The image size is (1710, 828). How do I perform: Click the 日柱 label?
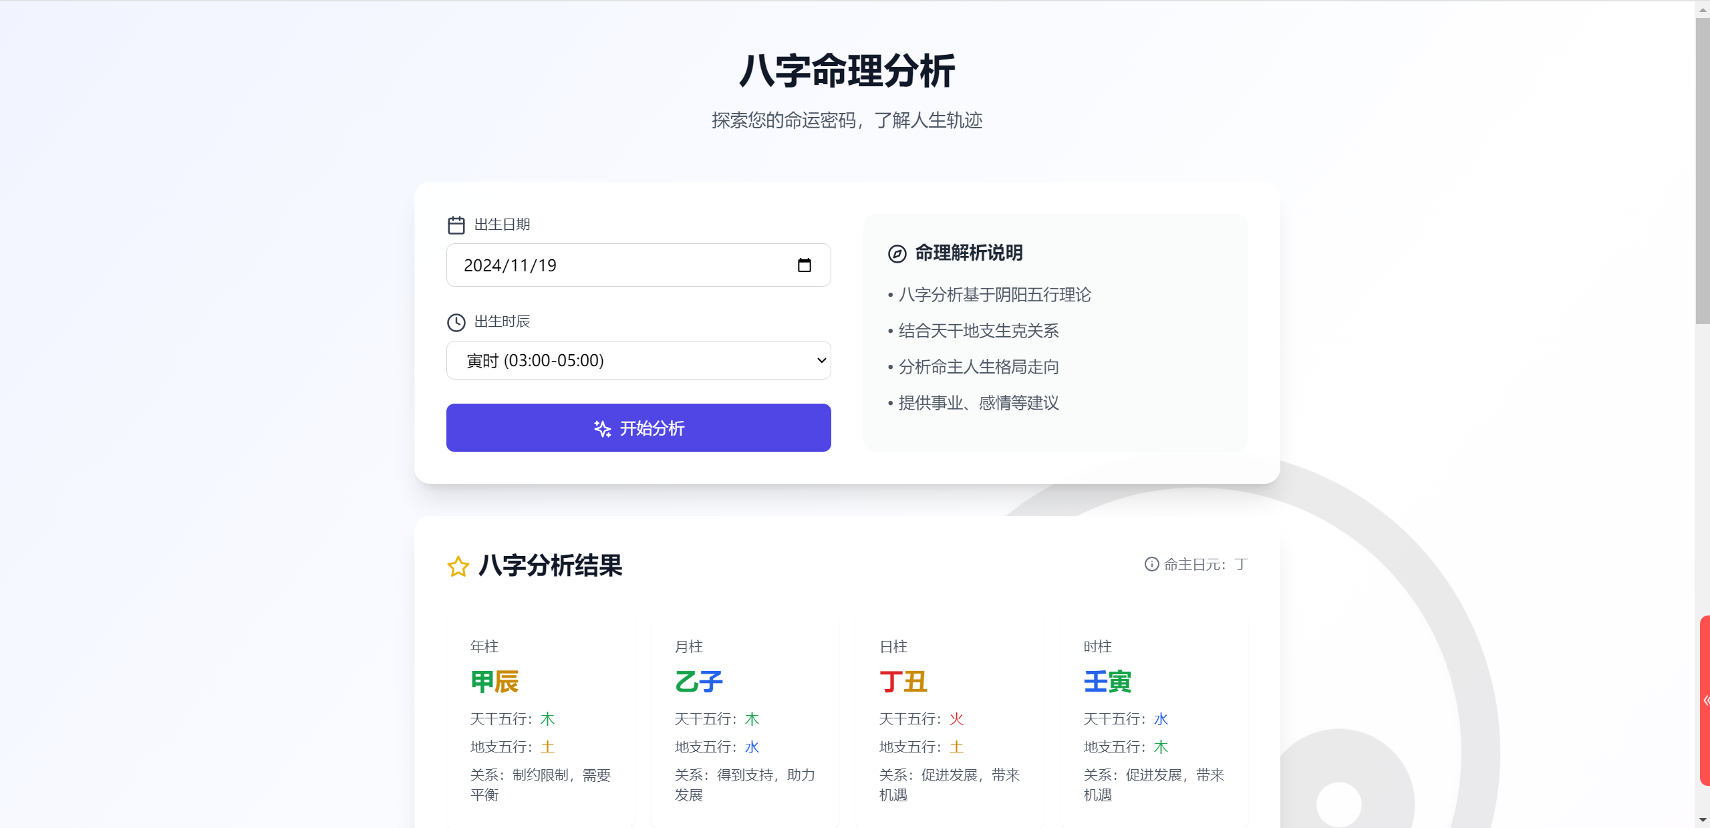coord(893,647)
